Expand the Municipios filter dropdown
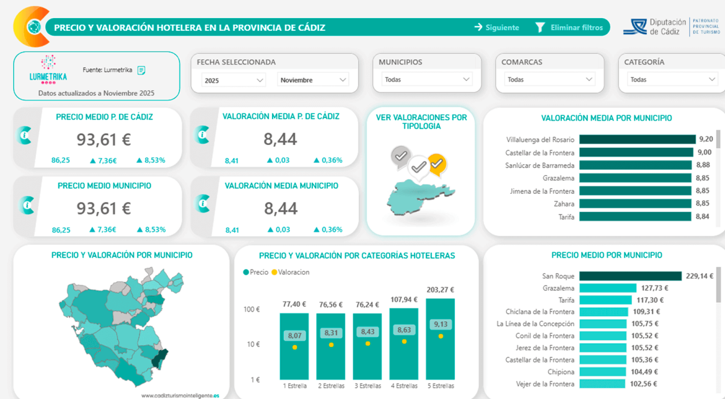This screenshot has width=725, height=399. coord(427,80)
